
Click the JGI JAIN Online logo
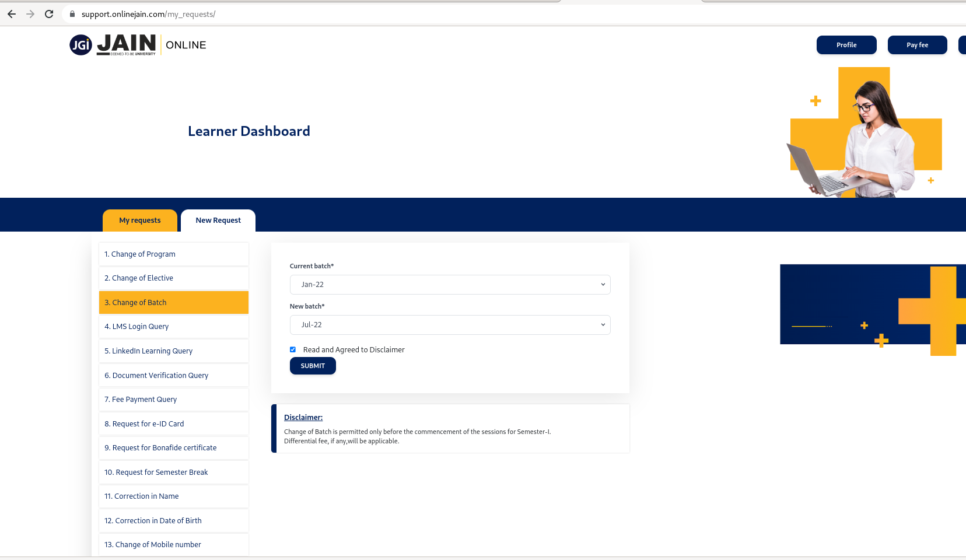pos(138,45)
